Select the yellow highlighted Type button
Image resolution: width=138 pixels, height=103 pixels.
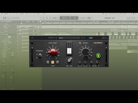(x=53, y=62)
